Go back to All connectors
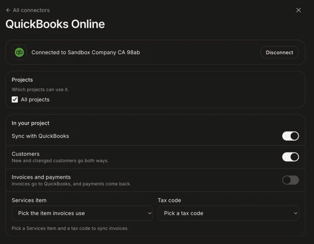314x244 pixels. click(28, 10)
